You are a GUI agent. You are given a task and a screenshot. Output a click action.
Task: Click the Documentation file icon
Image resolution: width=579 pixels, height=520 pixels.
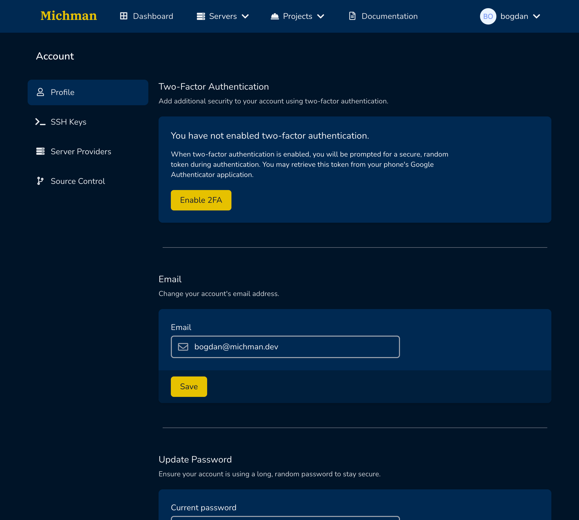[x=352, y=16]
